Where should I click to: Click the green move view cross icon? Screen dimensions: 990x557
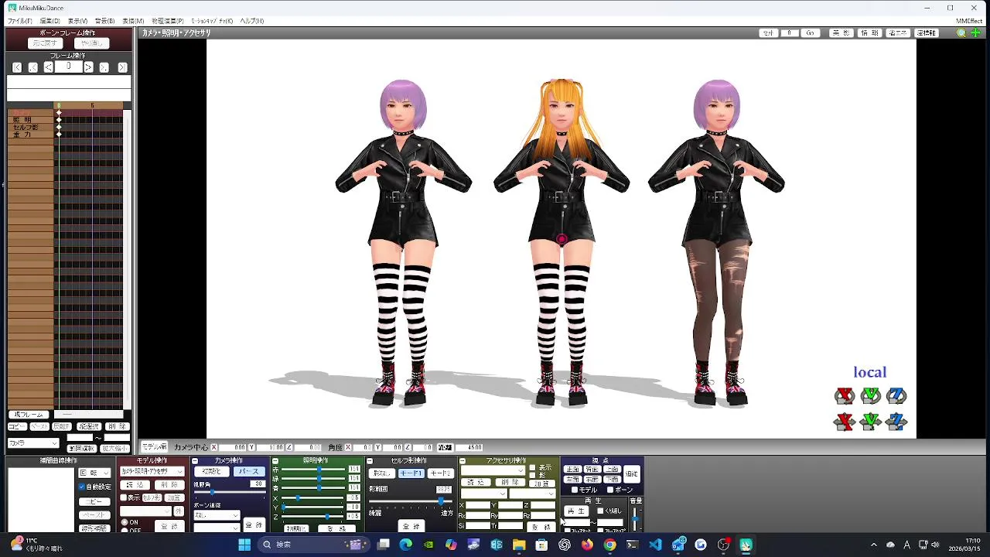pyautogui.click(x=975, y=33)
